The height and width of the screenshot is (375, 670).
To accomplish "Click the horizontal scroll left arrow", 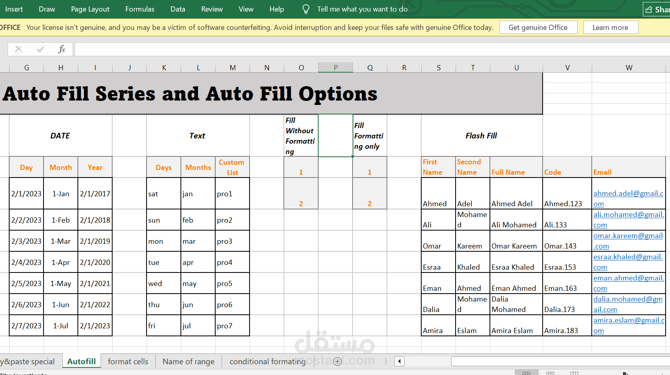I will point(399,361).
